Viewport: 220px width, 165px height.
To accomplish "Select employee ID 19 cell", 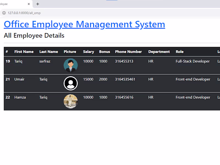I will click(8, 61).
